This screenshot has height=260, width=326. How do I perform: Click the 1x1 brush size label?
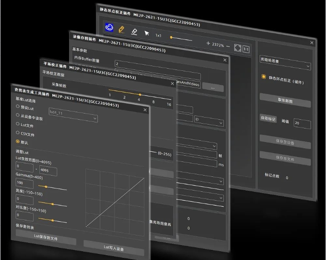coord(158,36)
